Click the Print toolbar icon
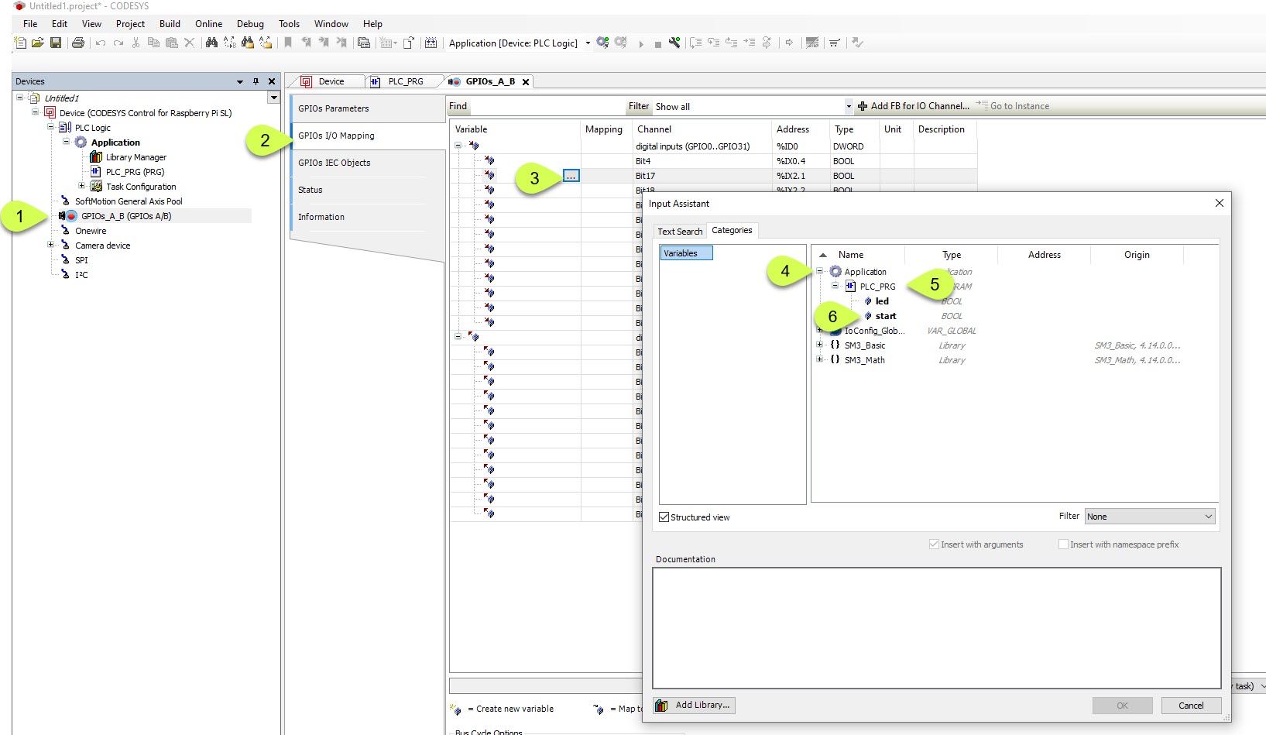The width and height of the screenshot is (1266, 735). (78, 43)
